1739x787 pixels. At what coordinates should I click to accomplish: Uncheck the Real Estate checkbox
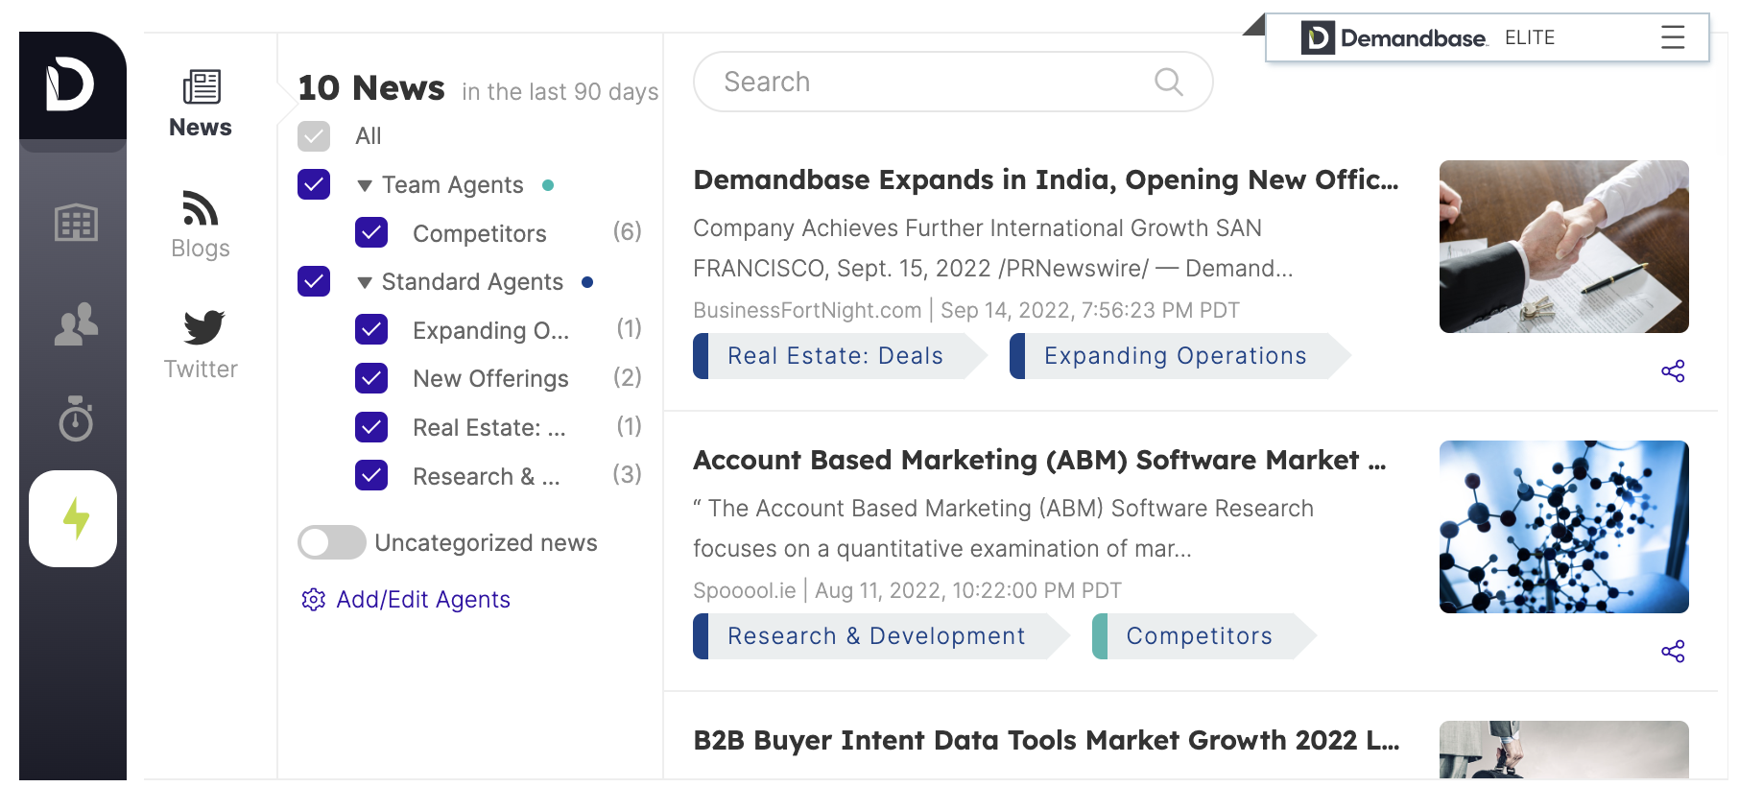pyautogui.click(x=371, y=426)
